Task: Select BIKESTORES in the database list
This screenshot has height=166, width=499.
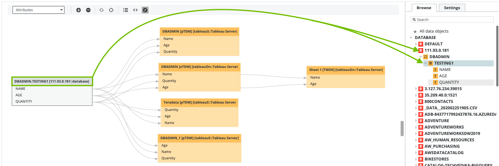Action: (436, 159)
